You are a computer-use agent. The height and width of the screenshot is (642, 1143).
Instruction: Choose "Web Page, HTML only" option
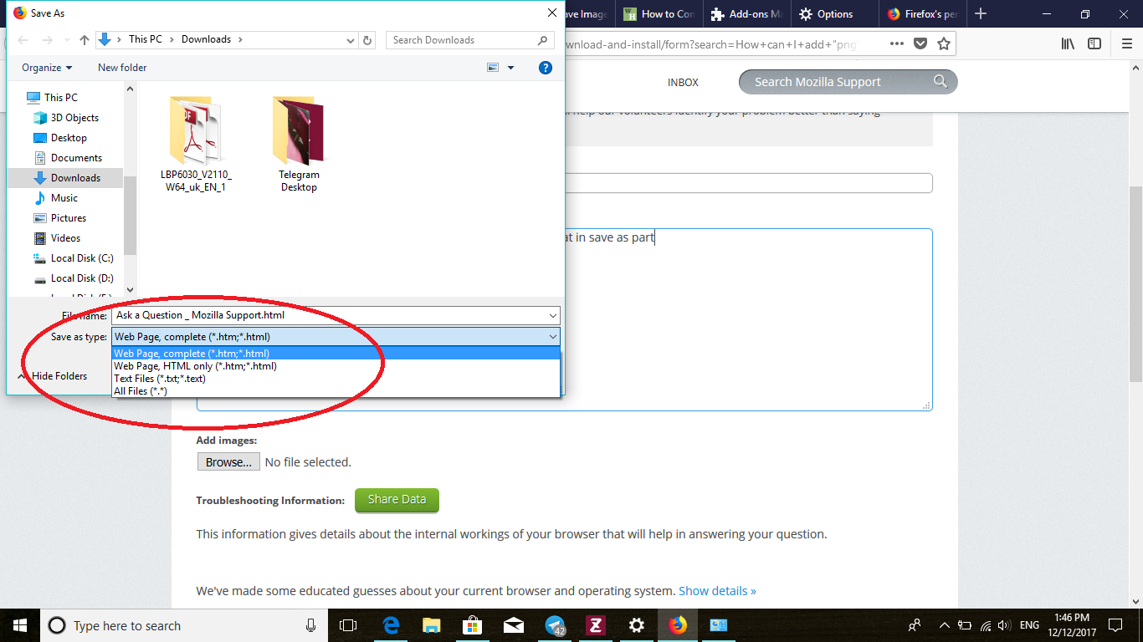click(x=336, y=366)
